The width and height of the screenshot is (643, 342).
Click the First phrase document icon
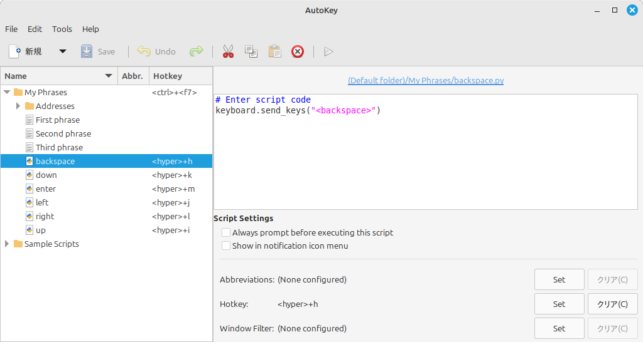tap(29, 120)
